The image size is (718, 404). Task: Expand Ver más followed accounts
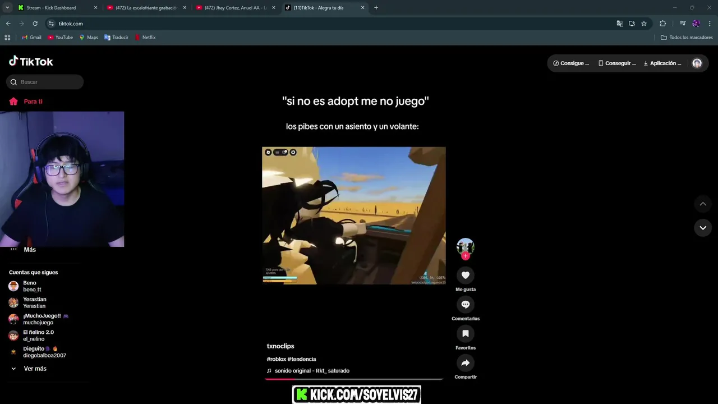28,369
